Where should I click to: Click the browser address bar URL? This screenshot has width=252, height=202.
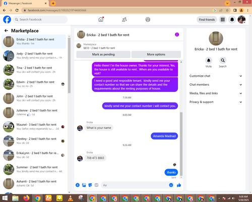point(57,10)
